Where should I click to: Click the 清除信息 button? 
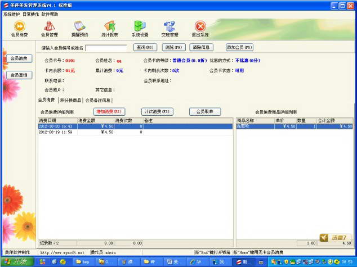(201, 47)
